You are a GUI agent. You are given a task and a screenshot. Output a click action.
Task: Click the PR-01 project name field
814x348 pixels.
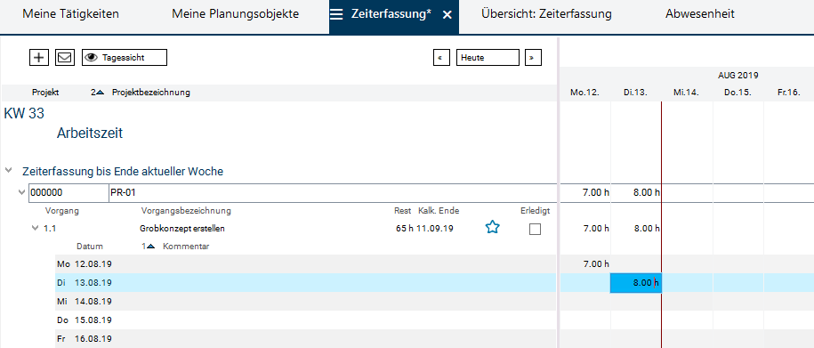(x=332, y=193)
